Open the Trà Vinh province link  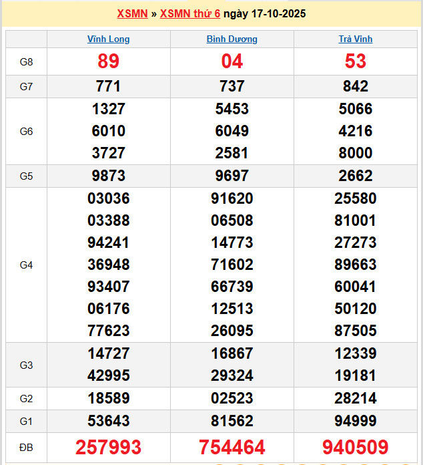[356, 39]
